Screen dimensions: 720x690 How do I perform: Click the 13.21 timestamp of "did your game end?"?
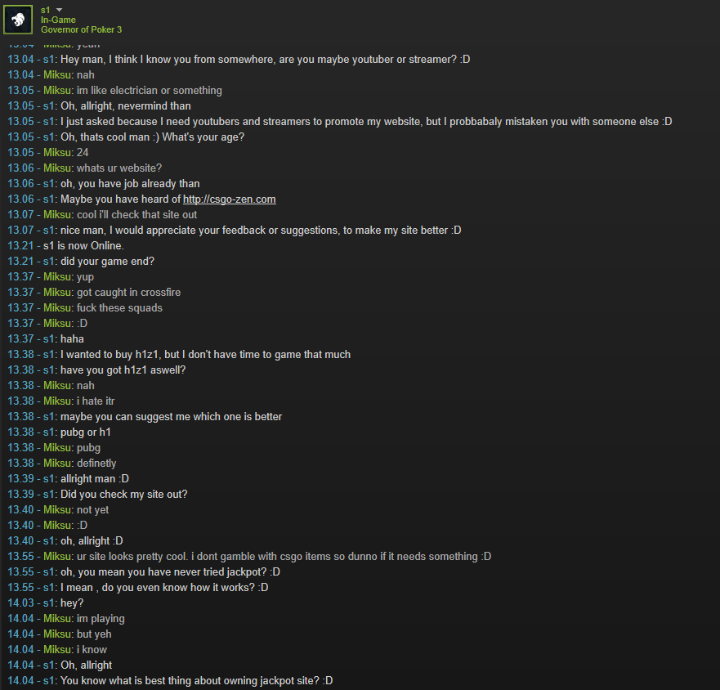(20, 262)
